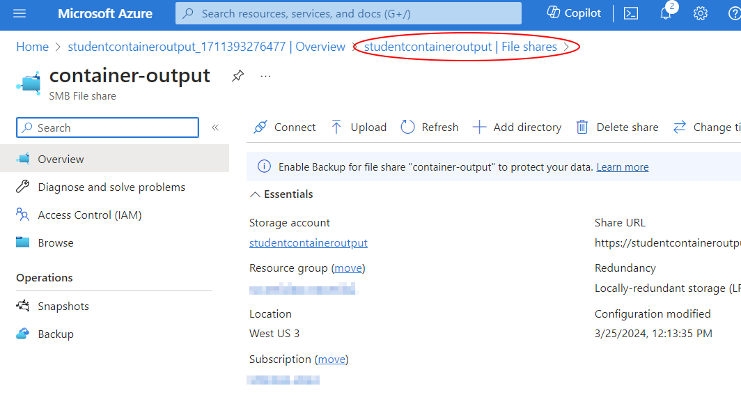Refresh the file share overview
The width and height of the screenshot is (741, 395).
point(430,127)
